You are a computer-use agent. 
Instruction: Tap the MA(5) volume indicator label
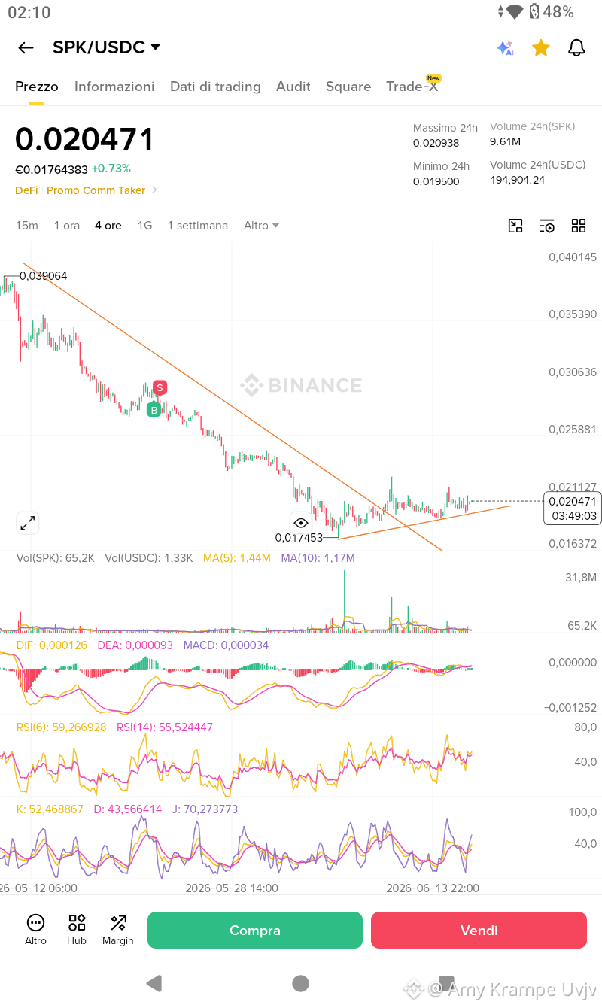pyautogui.click(x=237, y=558)
